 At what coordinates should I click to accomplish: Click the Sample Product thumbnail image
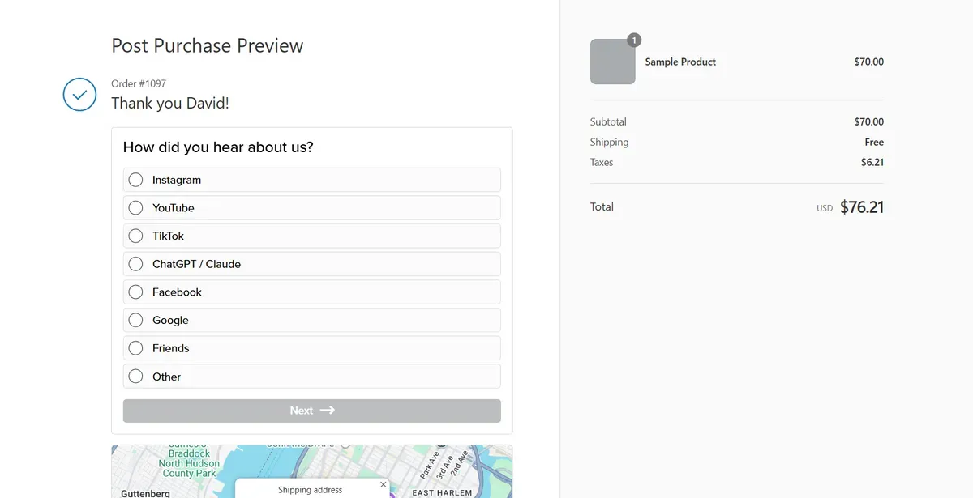(x=612, y=62)
